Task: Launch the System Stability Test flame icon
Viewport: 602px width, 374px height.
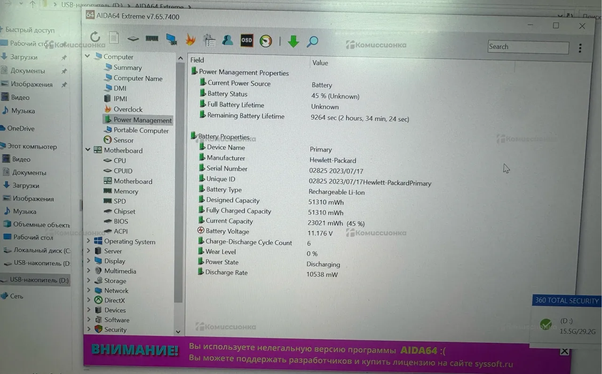Action: tap(190, 40)
